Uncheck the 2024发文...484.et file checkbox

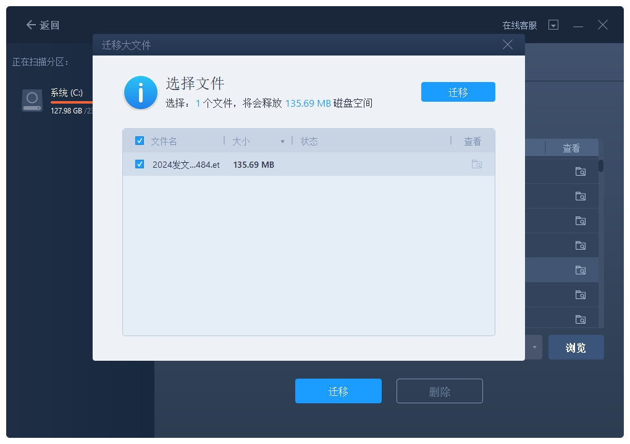point(140,164)
